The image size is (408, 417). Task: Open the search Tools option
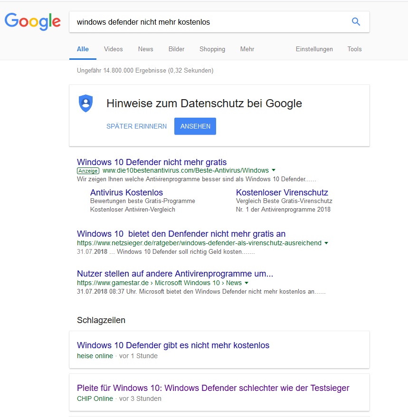tap(354, 49)
